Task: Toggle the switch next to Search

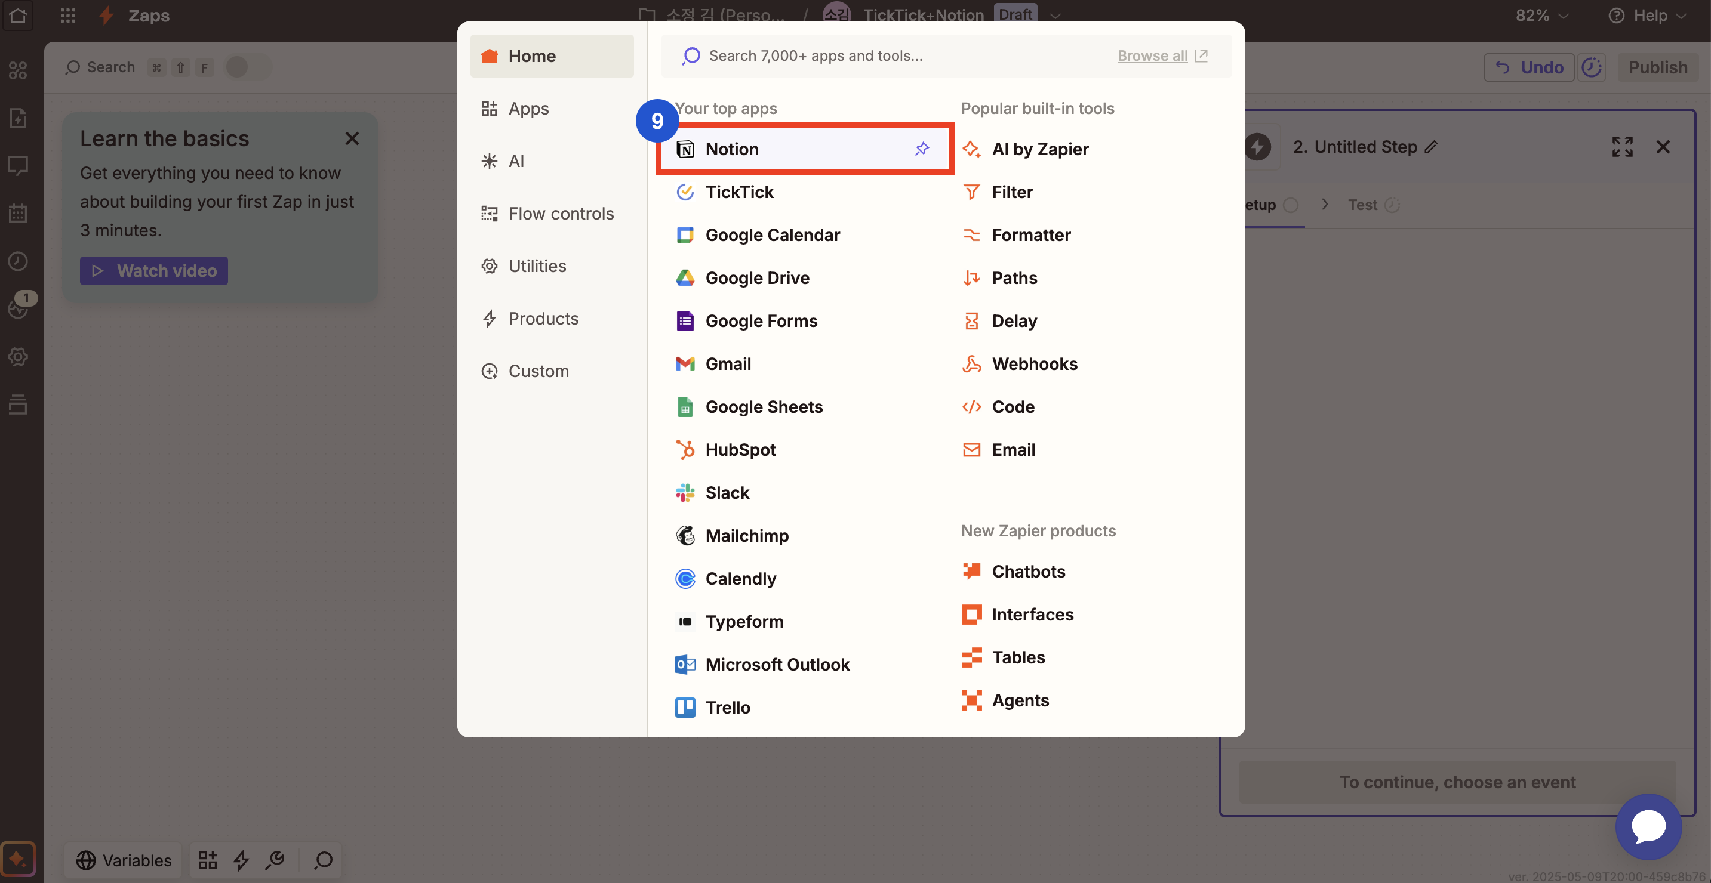Action: click(248, 67)
